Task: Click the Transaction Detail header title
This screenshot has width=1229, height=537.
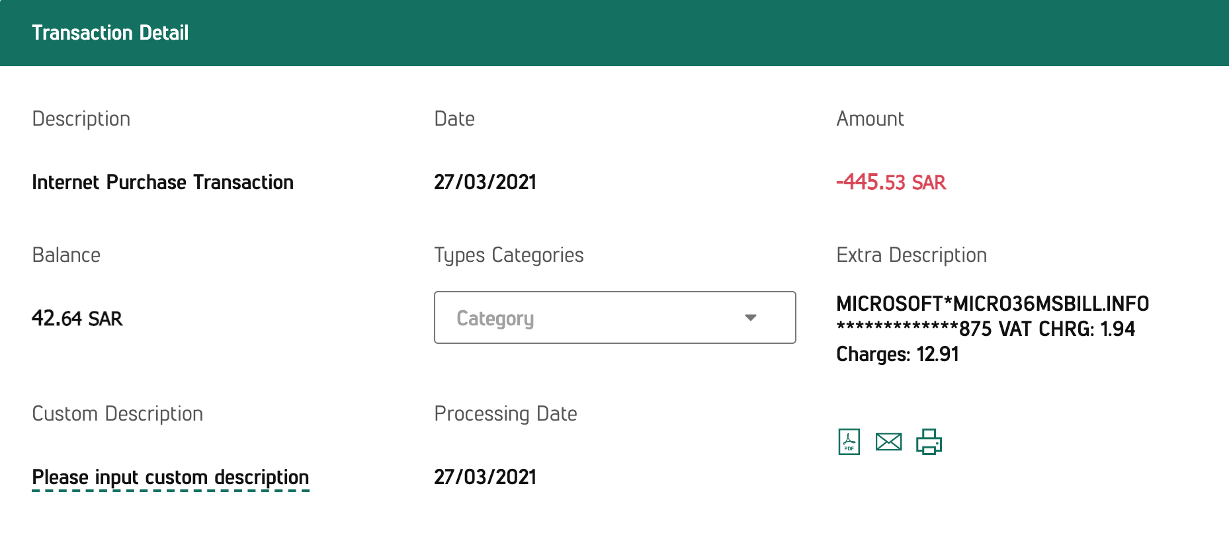Action: point(110,32)
